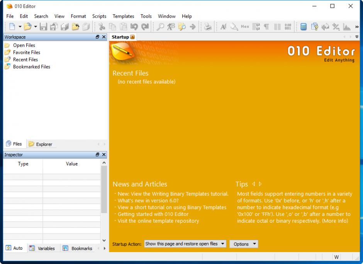
Task: Open the New file dropdown arrow
Action: [x=20, y=27]
